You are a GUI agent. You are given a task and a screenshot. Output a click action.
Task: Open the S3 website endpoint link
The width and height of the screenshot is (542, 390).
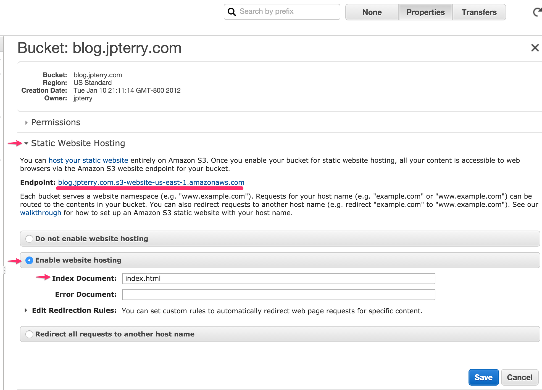(x=151, y=182)
